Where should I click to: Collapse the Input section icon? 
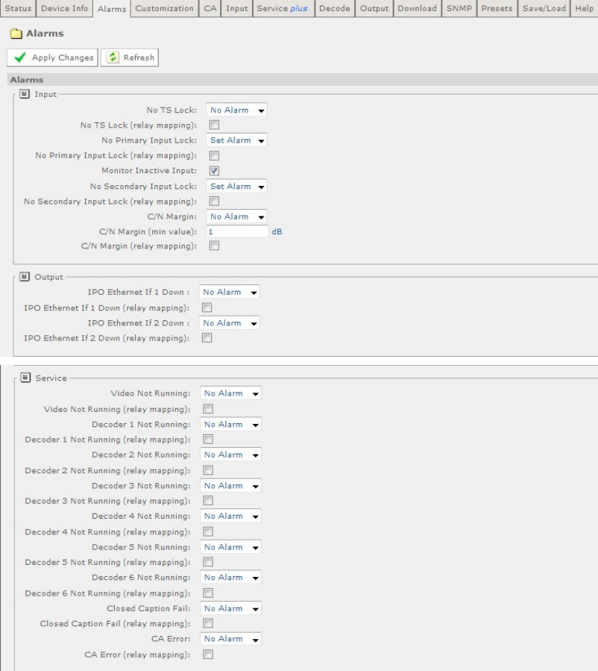[x=25, y=94]
